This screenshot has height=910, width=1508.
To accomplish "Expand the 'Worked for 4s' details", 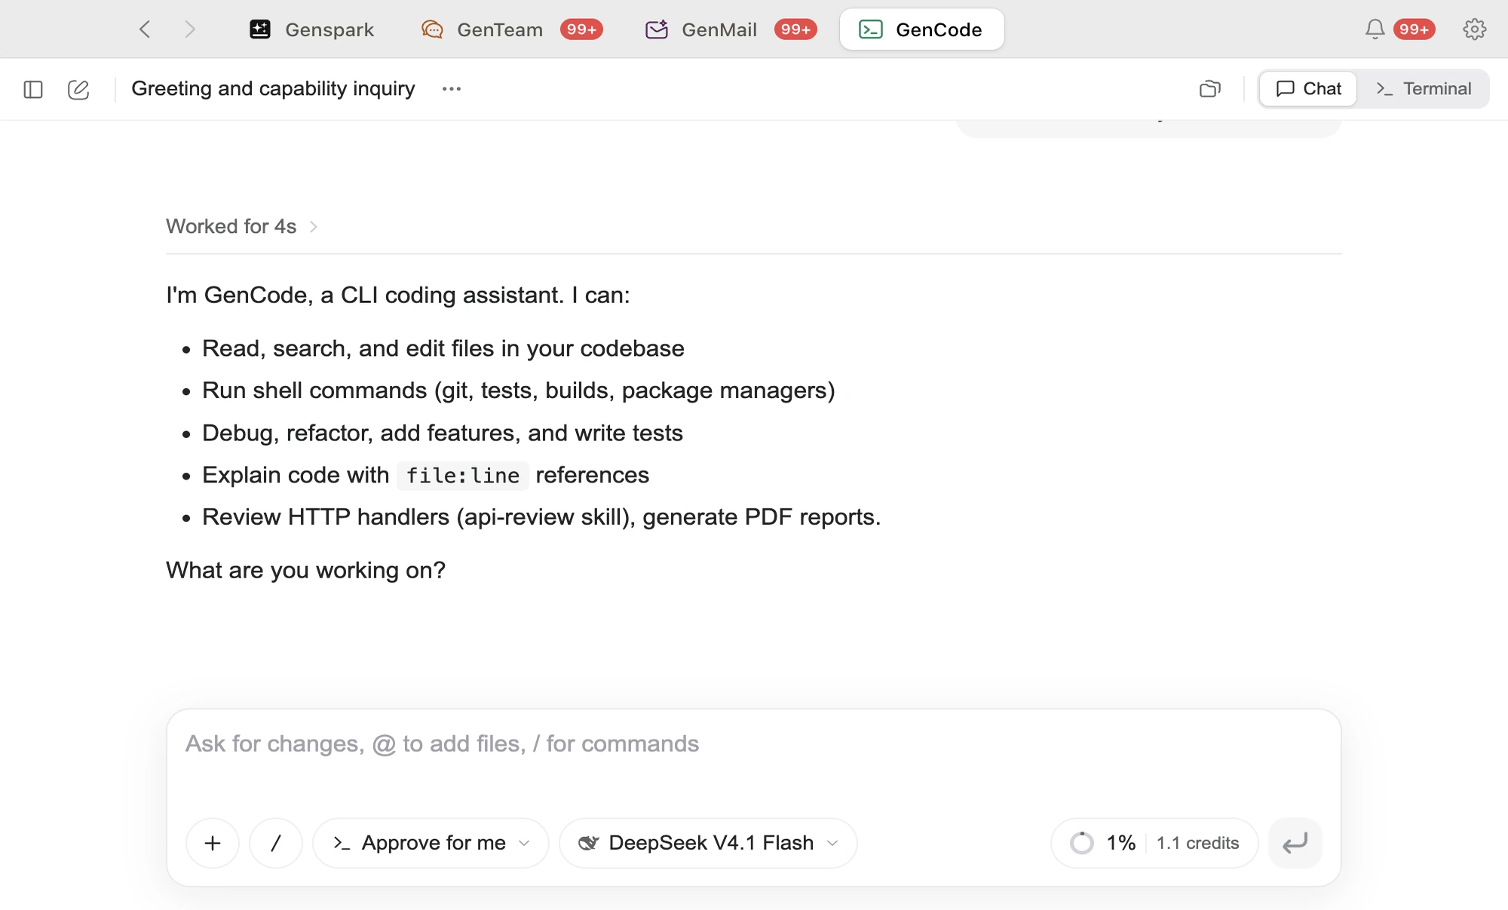I will tap(241, 226).
